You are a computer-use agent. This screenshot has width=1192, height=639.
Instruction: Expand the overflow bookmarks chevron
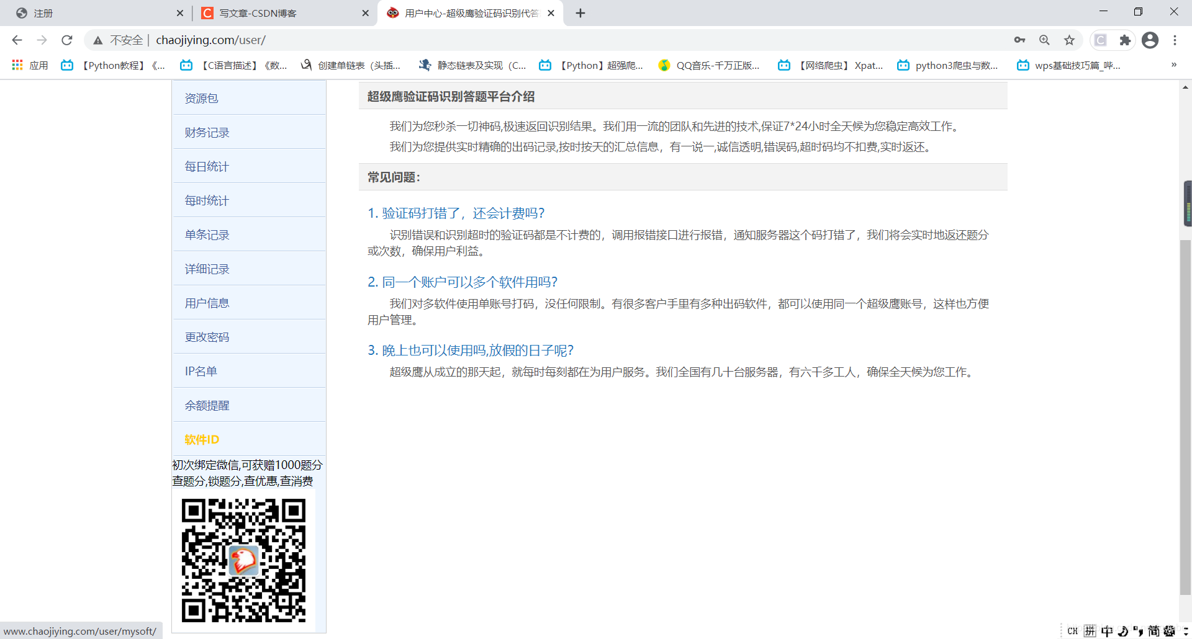pos(1173,65)
